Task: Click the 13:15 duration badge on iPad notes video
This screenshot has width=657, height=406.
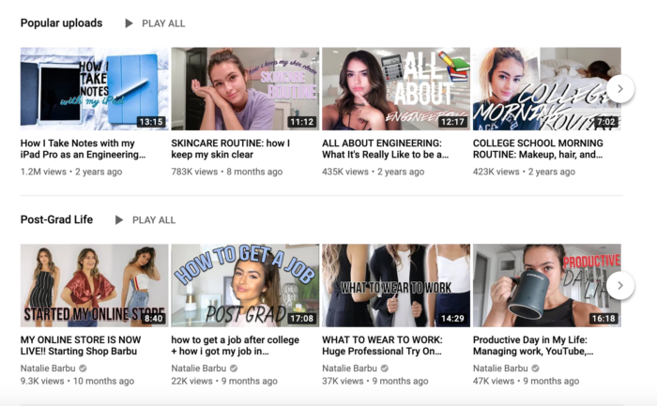Action: 150,122
